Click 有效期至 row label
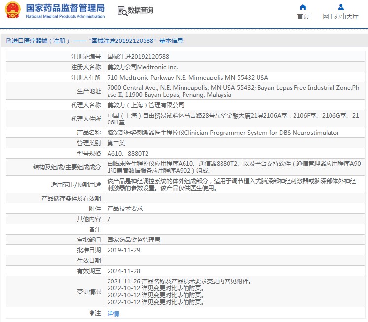Image resolution: width=368 pixels, height=322 pixels. (x=89, y=271)
